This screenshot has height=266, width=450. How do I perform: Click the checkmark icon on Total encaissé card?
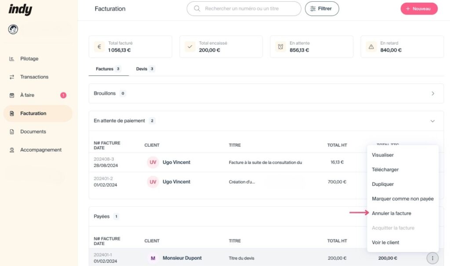pos(189,46)
